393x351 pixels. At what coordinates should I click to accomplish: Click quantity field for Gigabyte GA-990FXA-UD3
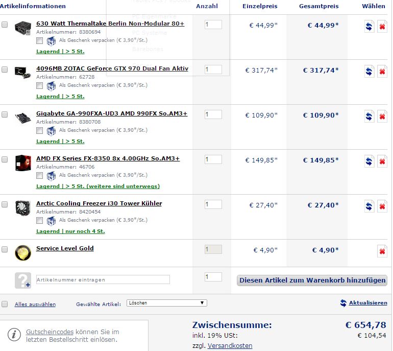pos(213,114)
